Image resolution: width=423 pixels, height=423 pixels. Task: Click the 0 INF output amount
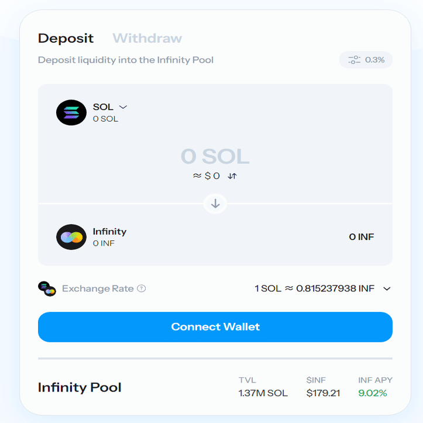coord(362,236)
